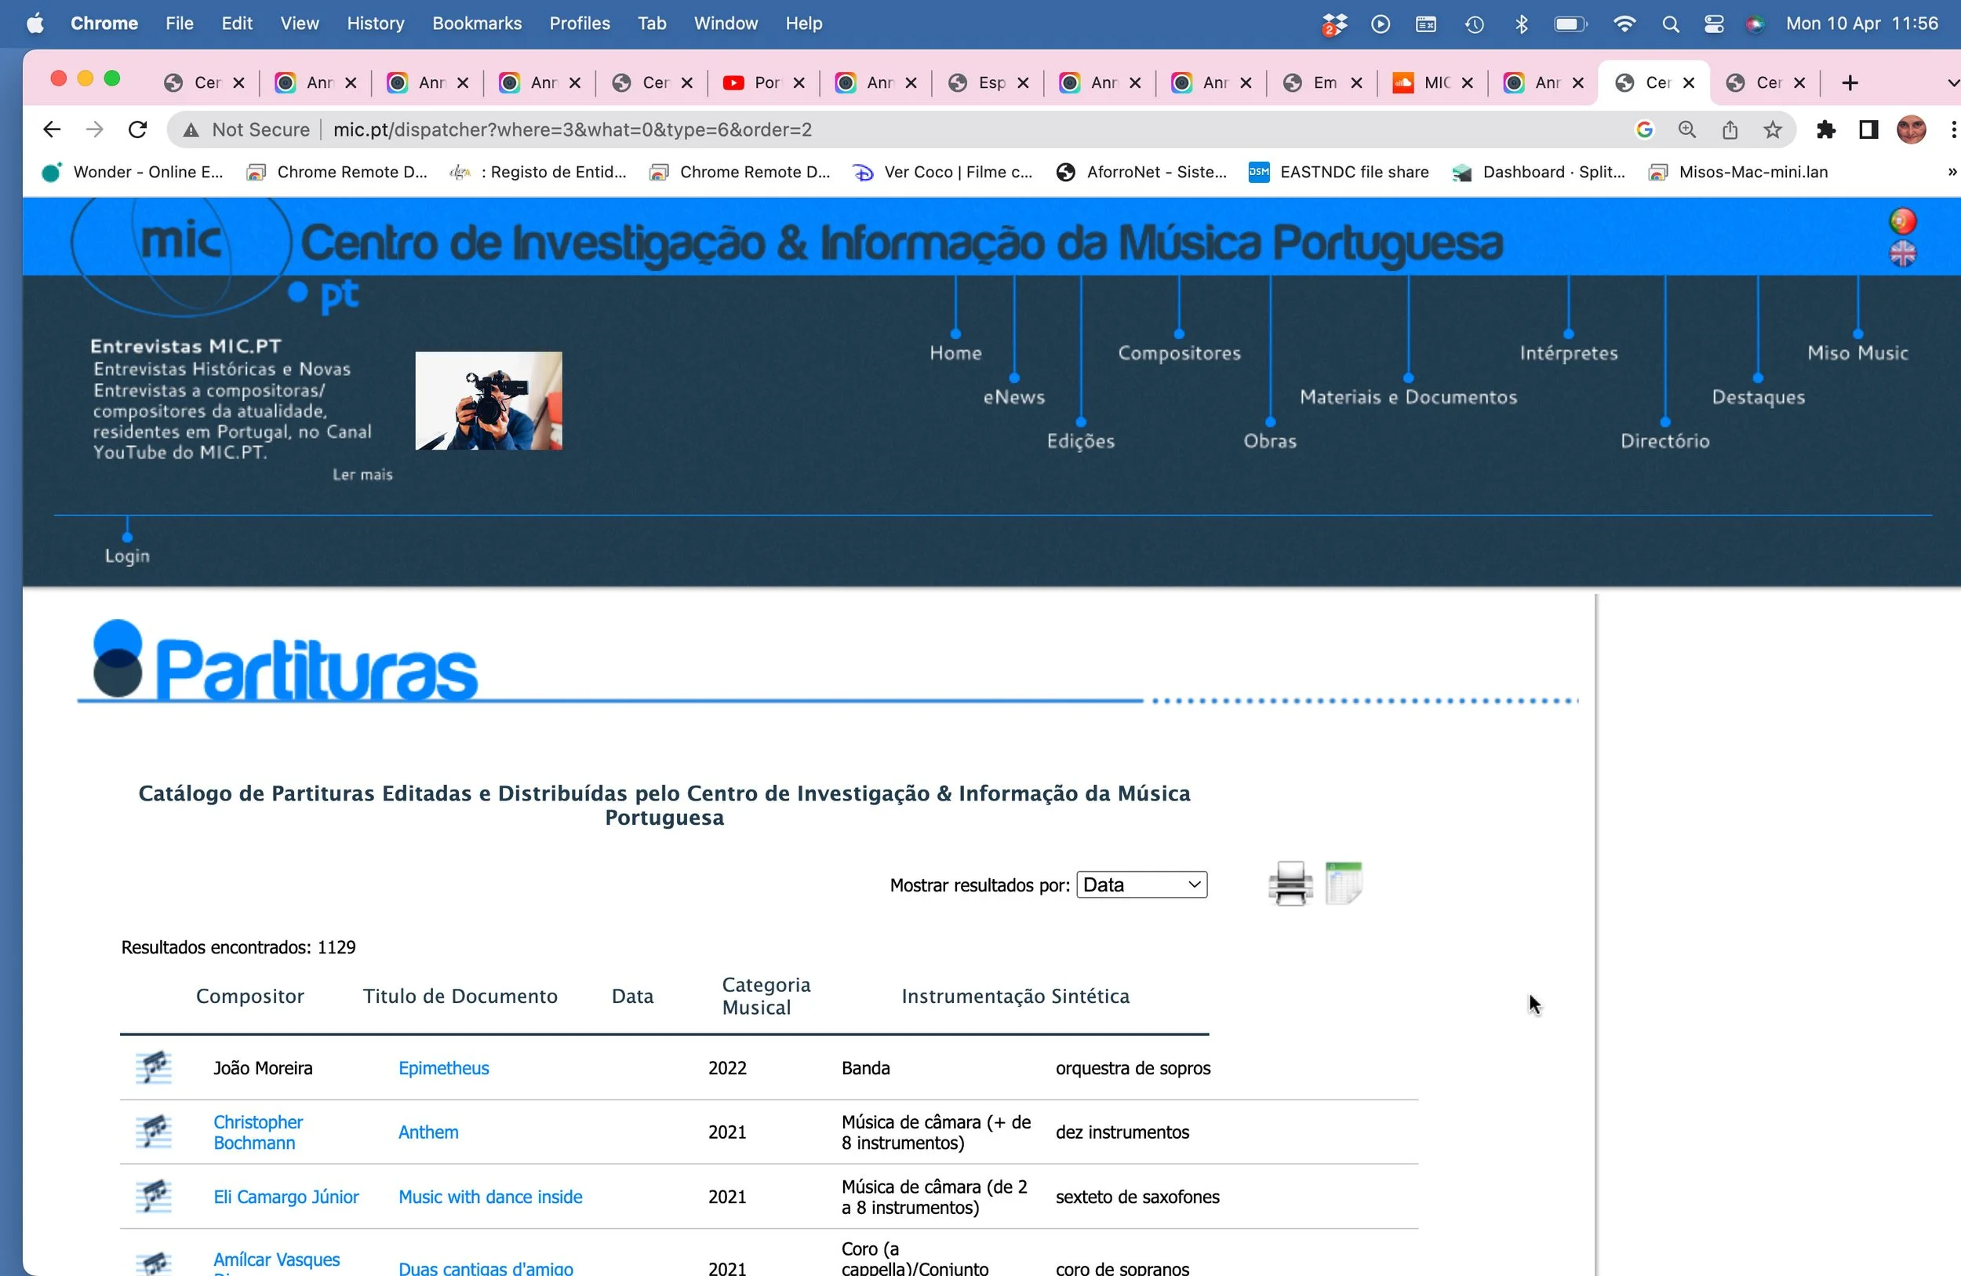Open the 'Mostrar resultados por' Data dropdown
Image resolution: width=1961 pixels, height=1276 pixels.
point(1141,884)
